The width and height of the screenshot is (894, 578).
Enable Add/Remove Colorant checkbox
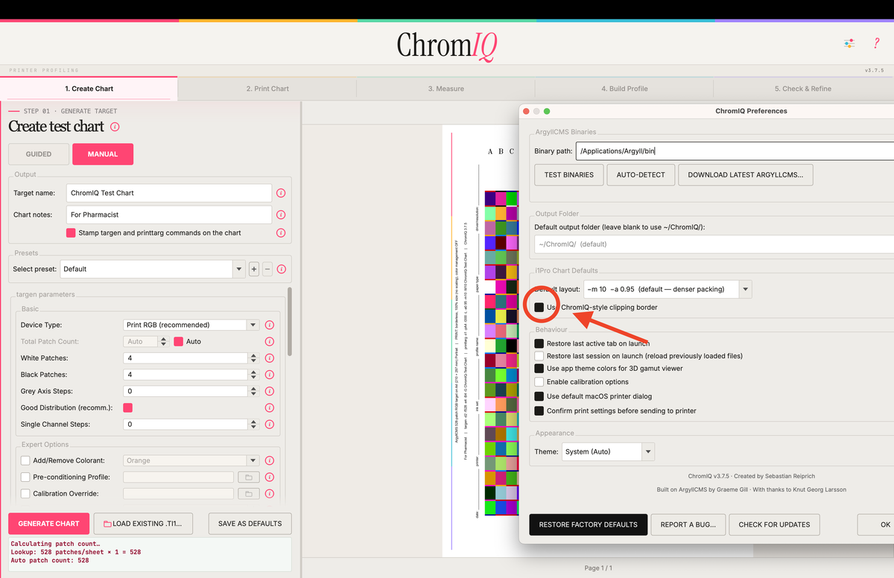click(x=25, y=460)
